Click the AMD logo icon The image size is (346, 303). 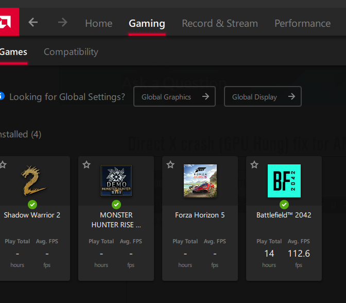(9, 22)
